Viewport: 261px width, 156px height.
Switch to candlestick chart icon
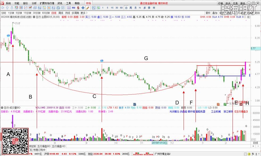click(x=30, y=8)
